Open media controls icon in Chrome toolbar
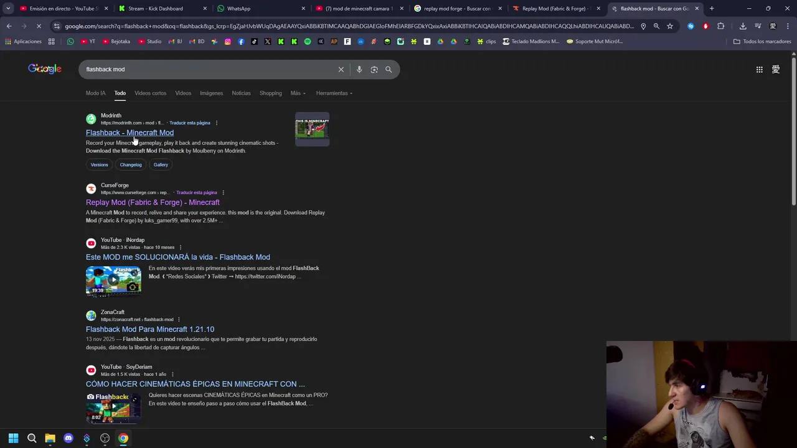Screen dimensions: 797x448 coord(758,26)
